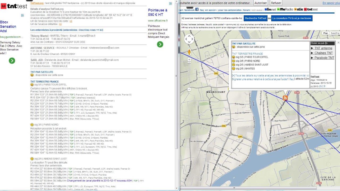This screenshot has width=340, height=191.
Task: Open the Parabole TNT ad link
Action: point(324,58)
